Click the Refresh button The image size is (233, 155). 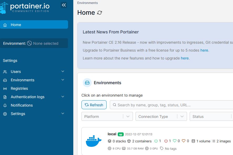(94, 105)
